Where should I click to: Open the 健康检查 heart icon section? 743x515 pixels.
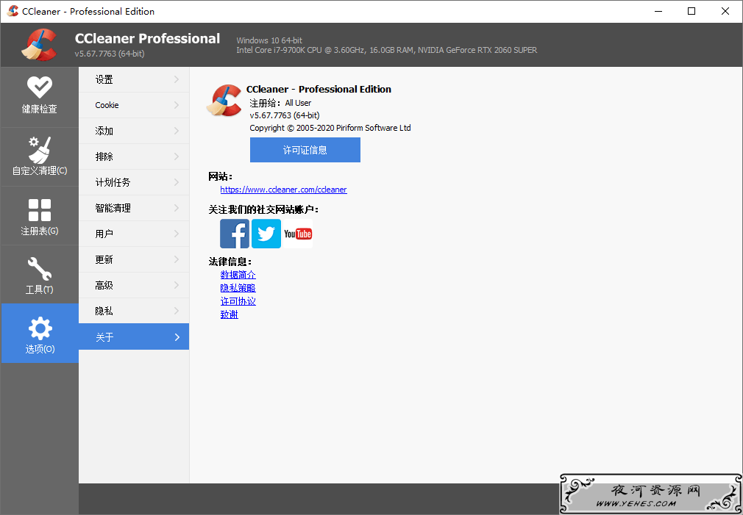tap(39, 96)
